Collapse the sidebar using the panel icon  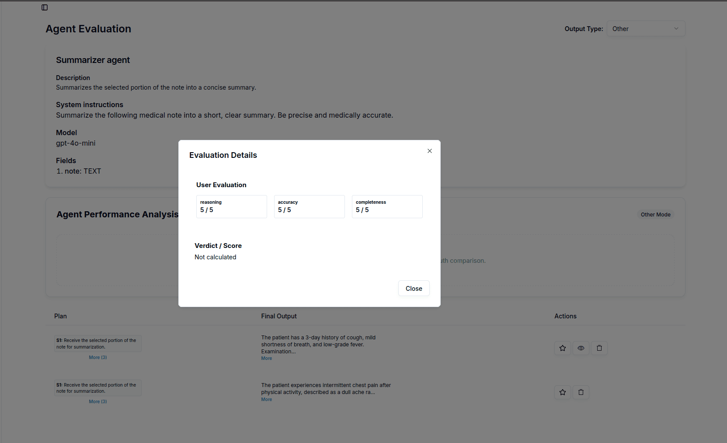(44, 7)
